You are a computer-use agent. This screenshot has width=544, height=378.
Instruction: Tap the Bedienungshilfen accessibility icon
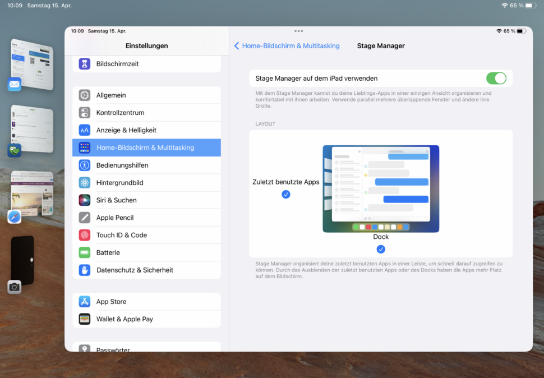[84, 165]
